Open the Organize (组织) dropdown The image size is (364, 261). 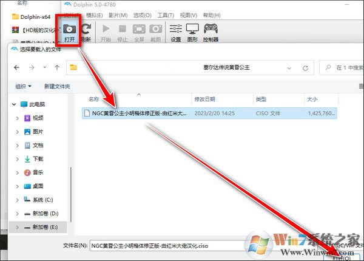pos(23,86)
